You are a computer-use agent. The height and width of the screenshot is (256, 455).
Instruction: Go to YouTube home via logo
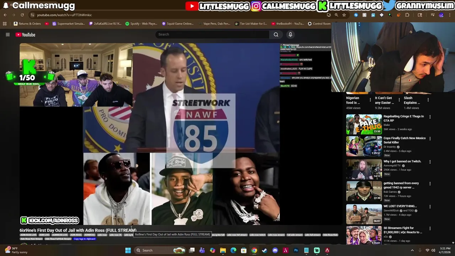tap(25, 34)
